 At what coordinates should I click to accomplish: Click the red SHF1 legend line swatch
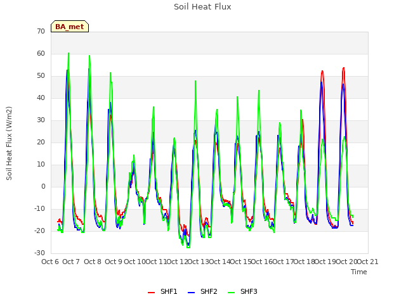pos(151,293)
